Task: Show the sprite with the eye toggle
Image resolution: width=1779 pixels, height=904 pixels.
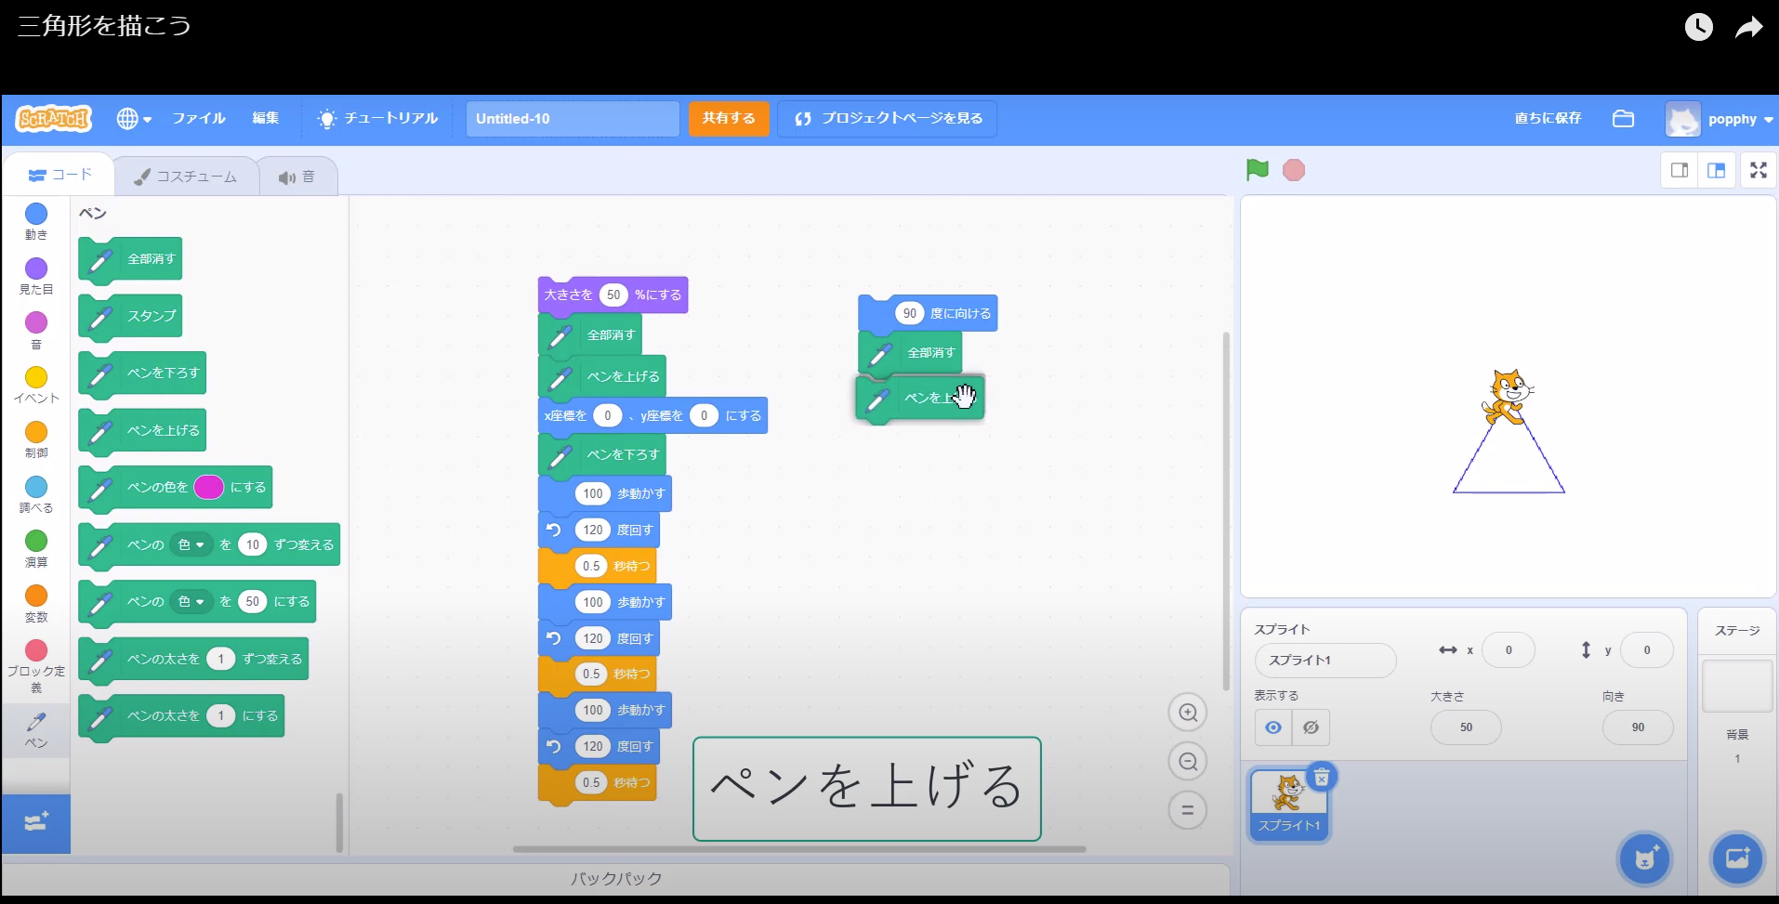Action: (1272, 727)
